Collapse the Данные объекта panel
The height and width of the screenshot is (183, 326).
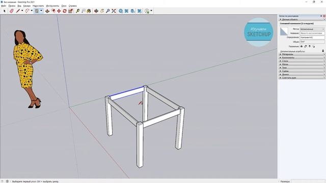[302, 19]
